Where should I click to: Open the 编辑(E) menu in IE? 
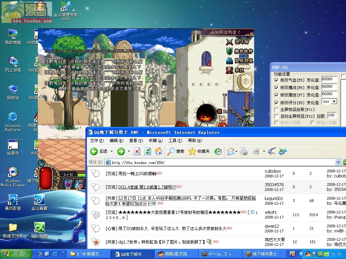coord(116,141)
